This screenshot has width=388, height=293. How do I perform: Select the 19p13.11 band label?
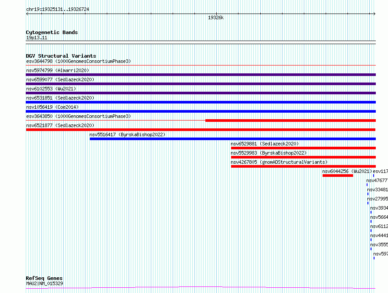(37, 38)
